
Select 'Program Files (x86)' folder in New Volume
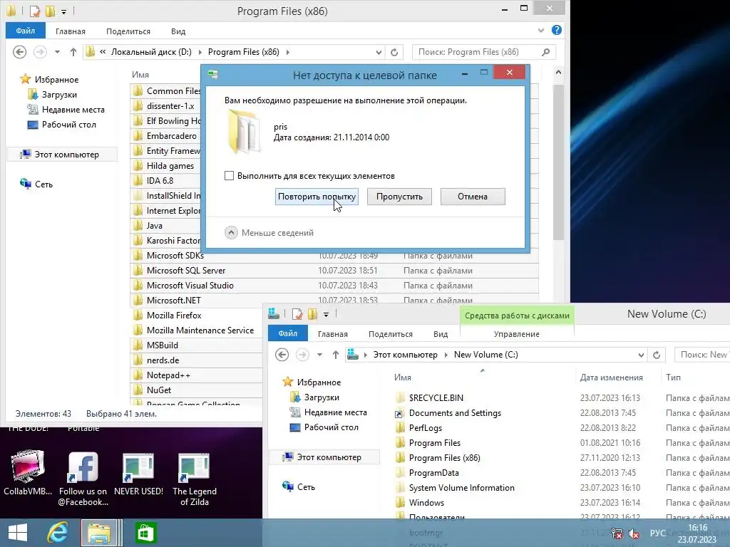444,458
